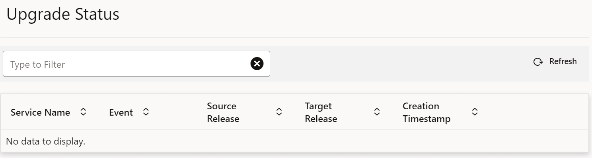Select the Source Release header label

point(223,112)
